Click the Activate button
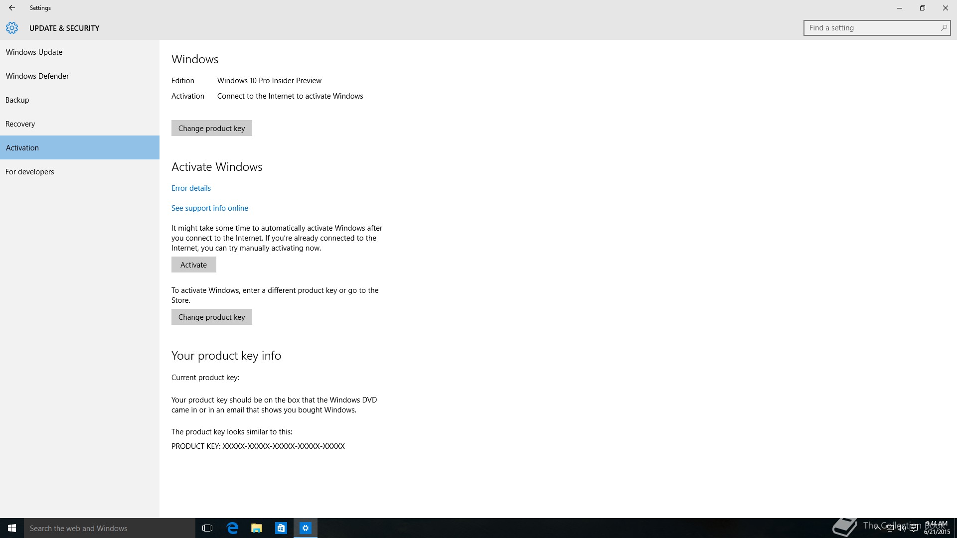This screenshot has height=538, width=957. point(194,265)
